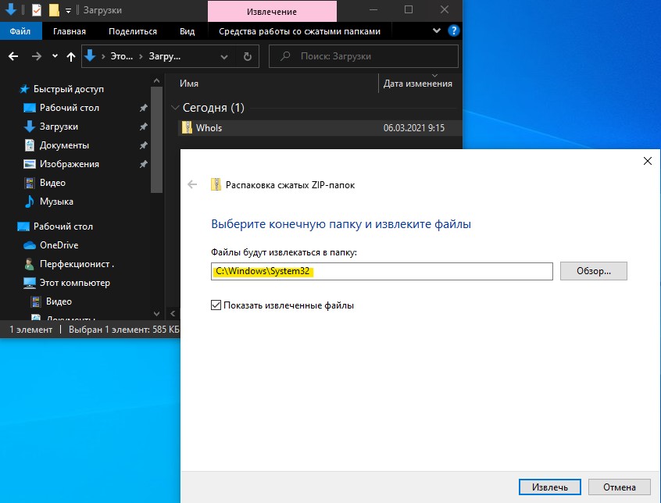The image size is (661, 503).
Task: Click Загру... breadcrumb in address bar
Action: (164, 56)
